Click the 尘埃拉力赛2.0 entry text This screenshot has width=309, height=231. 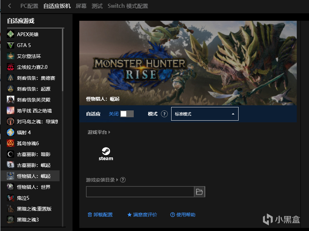click(x=32, y=67)
